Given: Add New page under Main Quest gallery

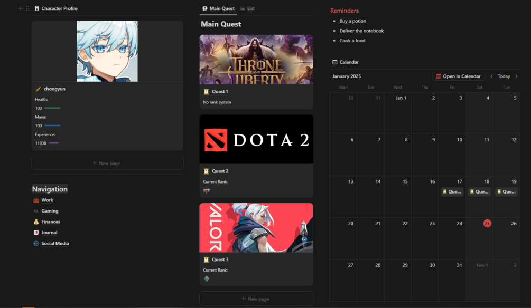Looking at the screenshot, I should click(256, 299).
